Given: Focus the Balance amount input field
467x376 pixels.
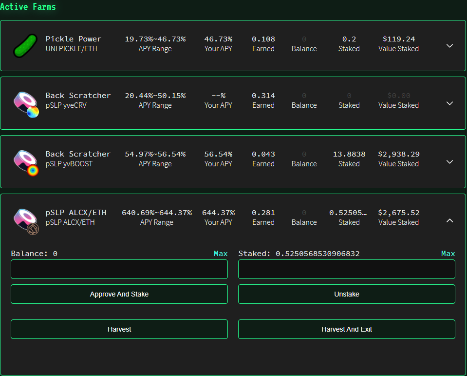Looking at the screenshot, I should tap(119, 269).
